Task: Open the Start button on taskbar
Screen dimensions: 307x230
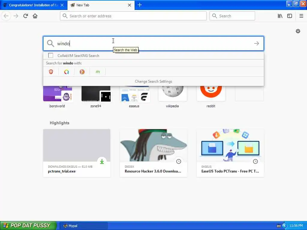Action: click(28, 226)
